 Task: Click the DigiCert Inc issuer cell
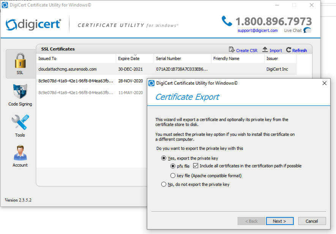[277, 69]
